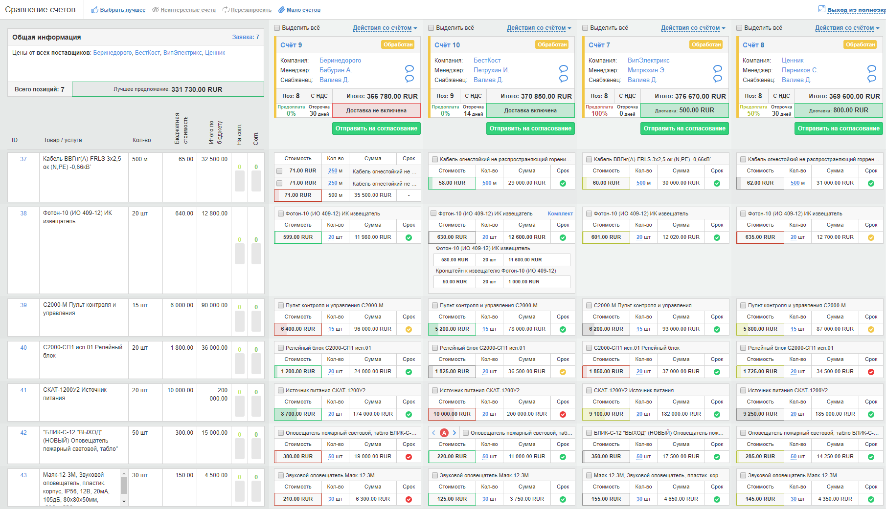Click red status icon in 10 000.00 RUR row
The width and height of the screenshot is (886, 509).
[563, 414]
